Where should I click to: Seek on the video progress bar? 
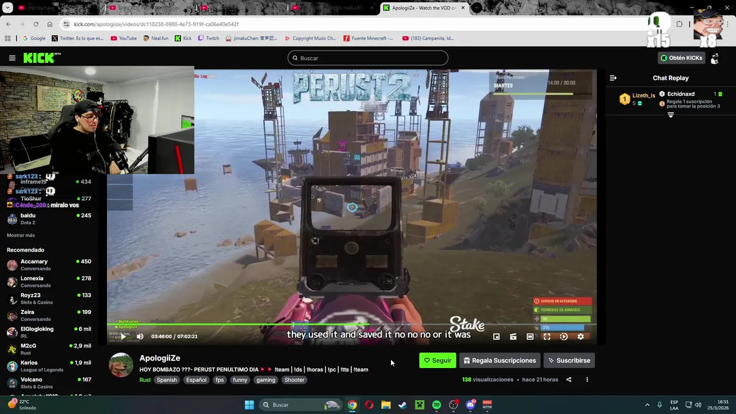click(x=352, y=324)
